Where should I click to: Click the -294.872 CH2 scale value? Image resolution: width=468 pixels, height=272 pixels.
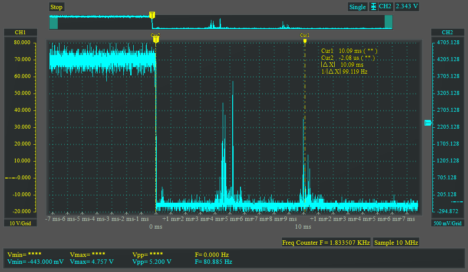tap(447, 211)
